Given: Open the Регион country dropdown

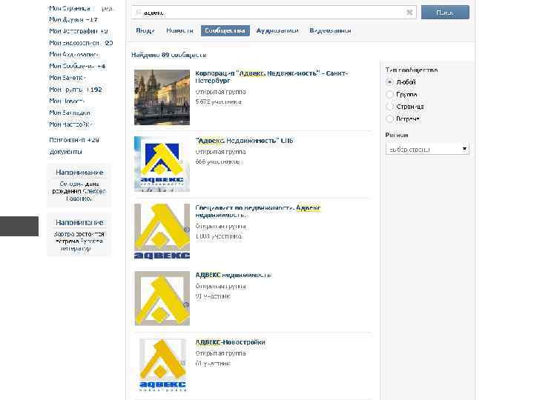Looking at the screenshot, I should click(x=427, y=149).
